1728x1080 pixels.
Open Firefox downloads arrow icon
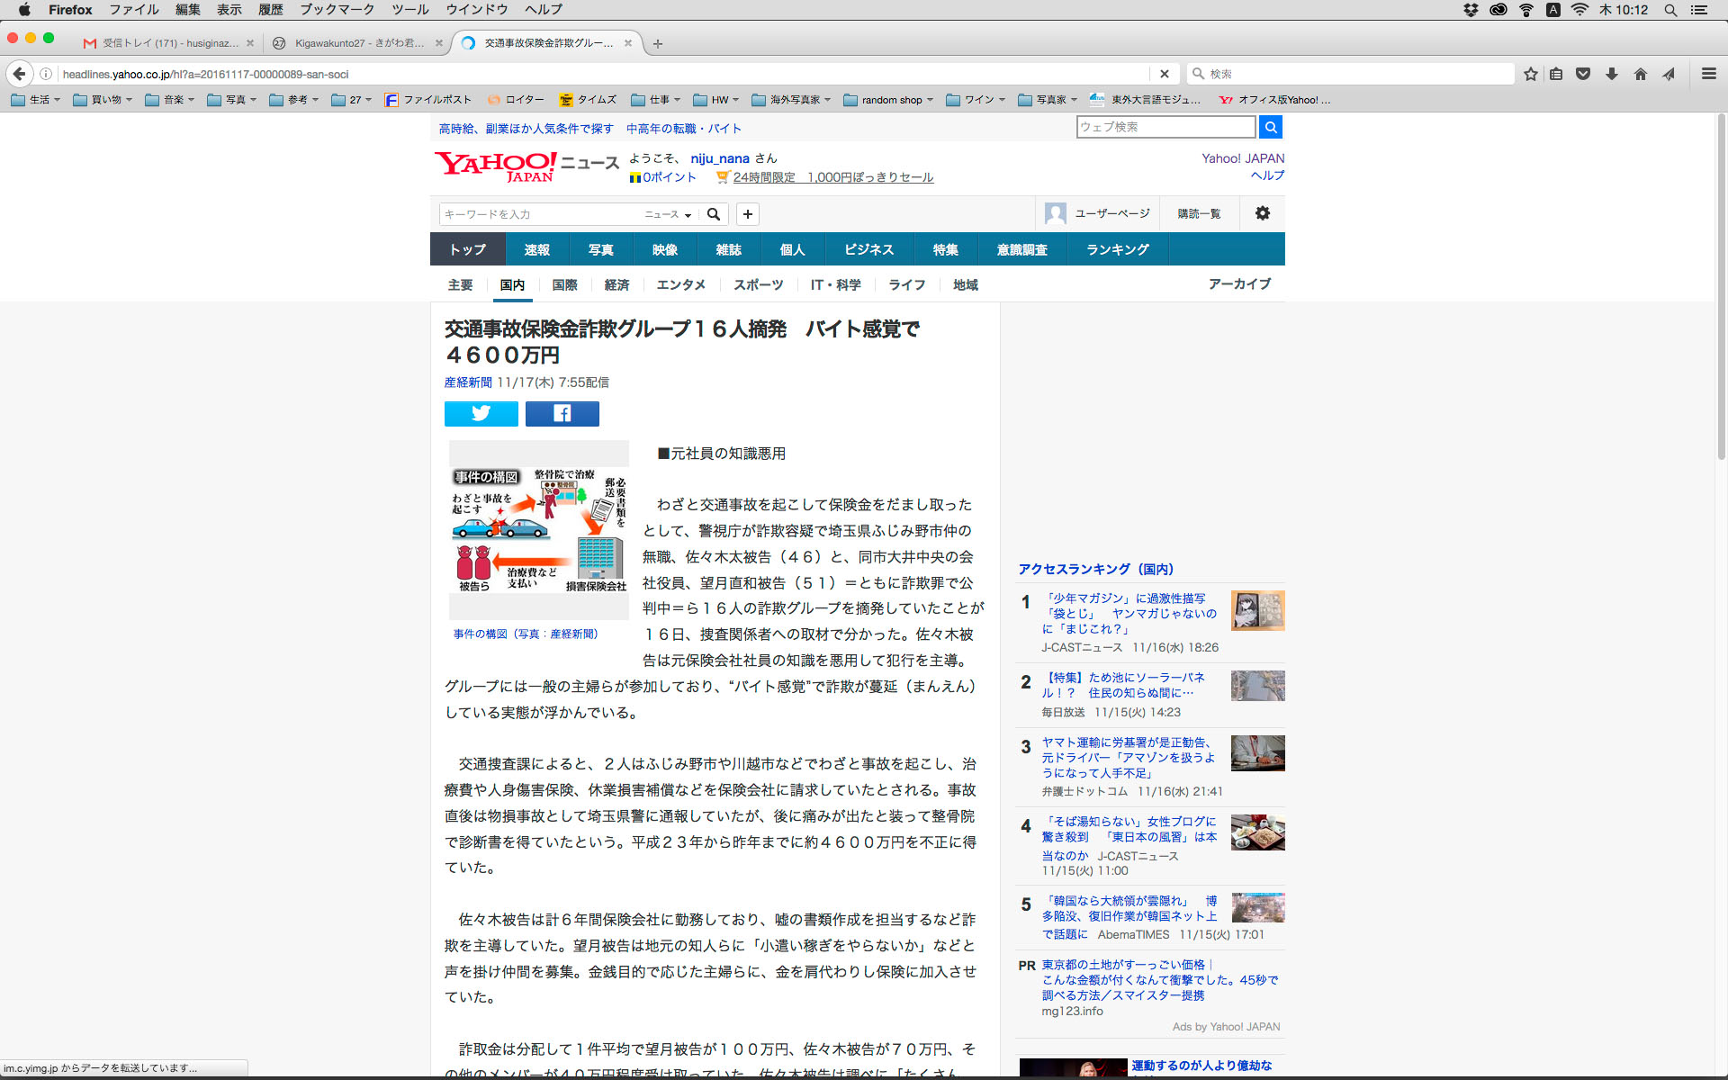1612,74
